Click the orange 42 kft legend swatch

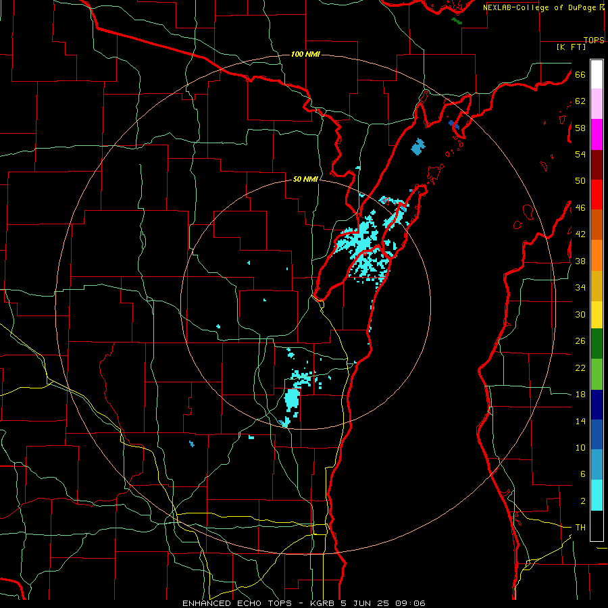[x=597, y=255]
